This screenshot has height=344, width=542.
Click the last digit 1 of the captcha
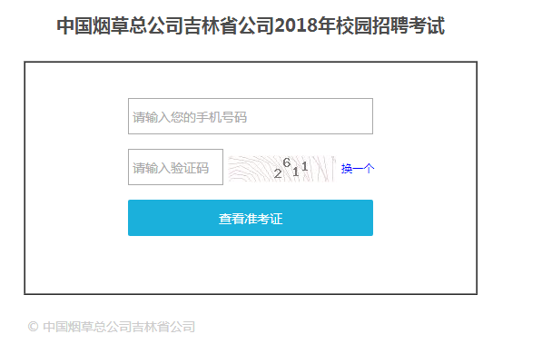click(x=304, y=166)
